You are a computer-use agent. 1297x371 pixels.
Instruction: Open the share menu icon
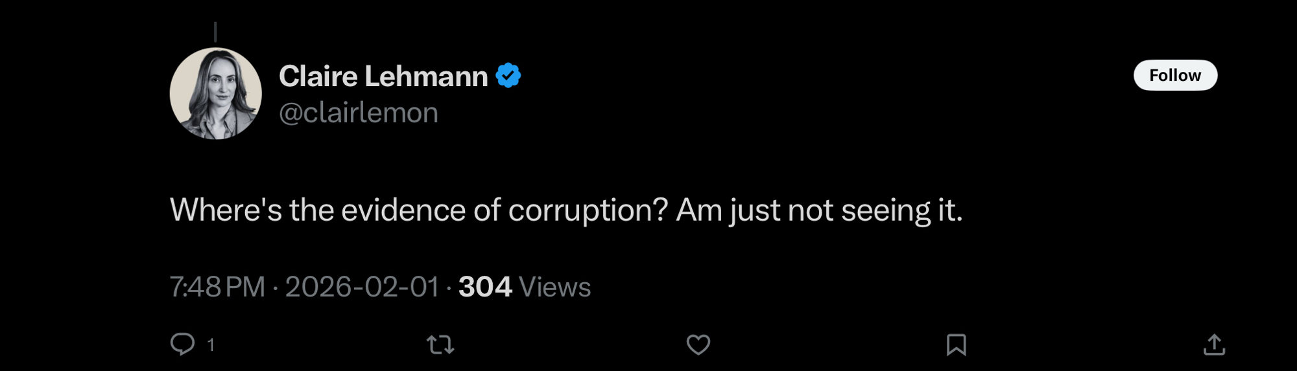tap(1214, 344)
